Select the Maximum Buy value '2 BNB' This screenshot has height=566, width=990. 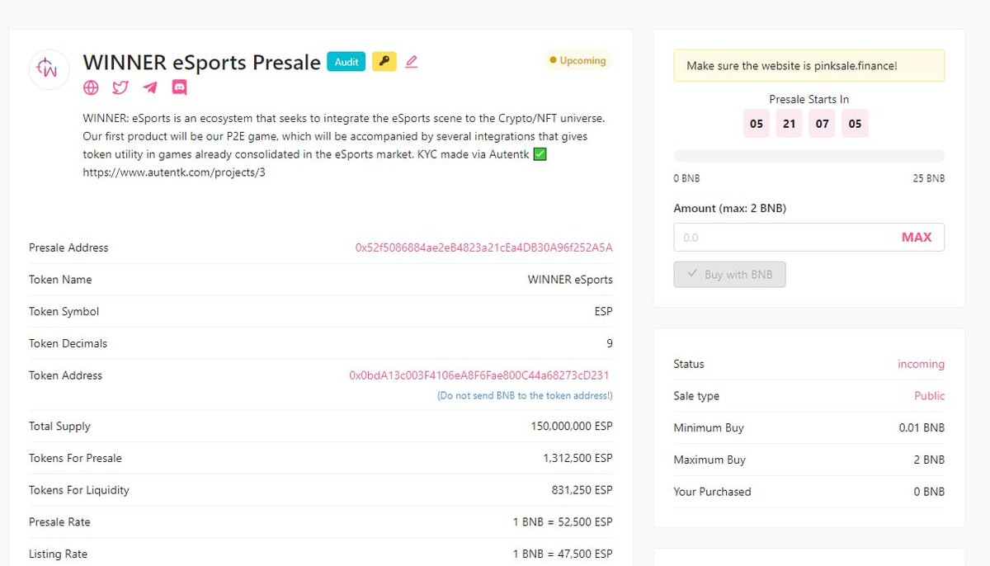click(929, 460)
